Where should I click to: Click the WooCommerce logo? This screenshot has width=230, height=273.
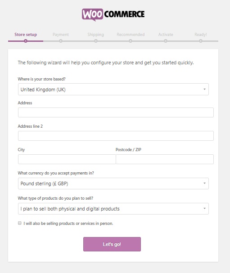[x=113, y=15]
